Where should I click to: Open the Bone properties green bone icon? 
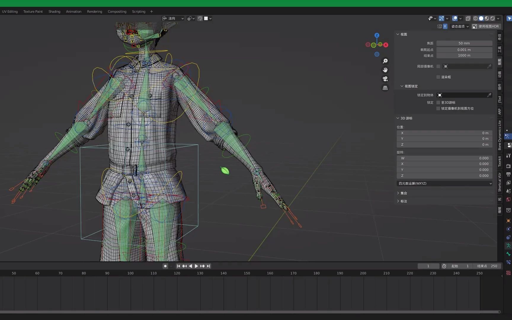[508, 254]
